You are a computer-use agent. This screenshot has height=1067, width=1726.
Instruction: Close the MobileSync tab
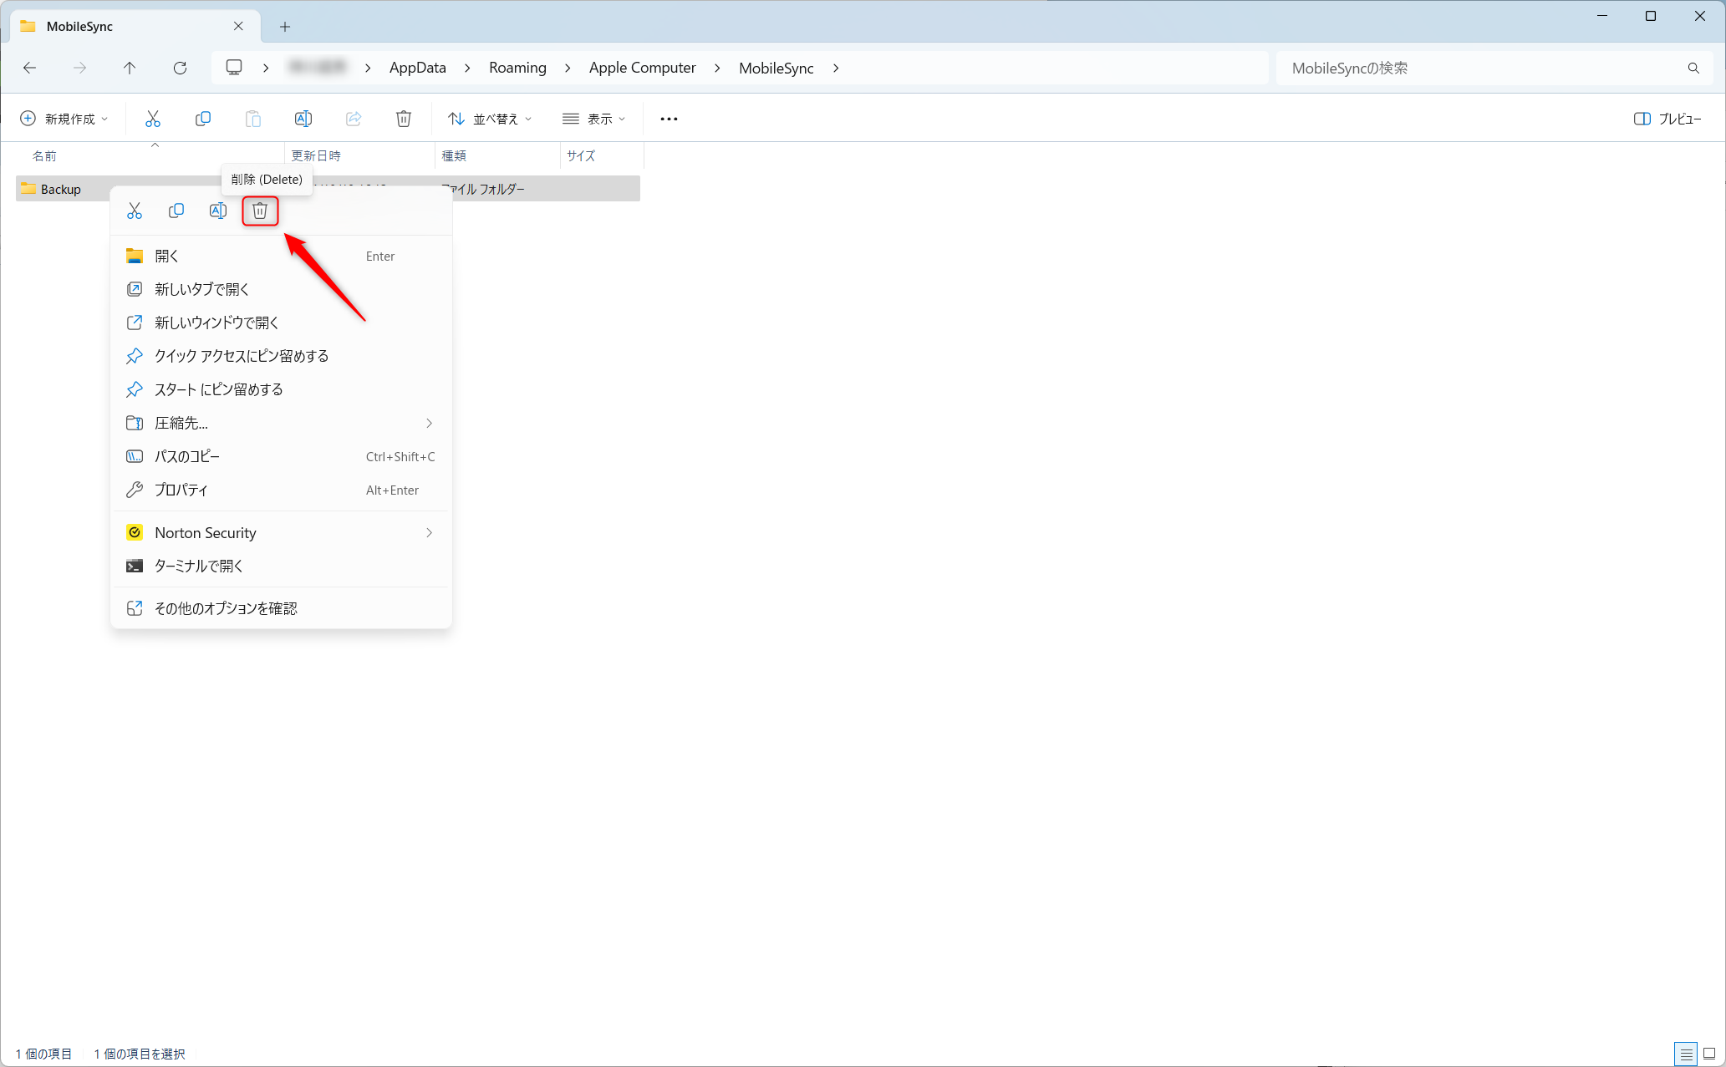(x=238, y=26)
